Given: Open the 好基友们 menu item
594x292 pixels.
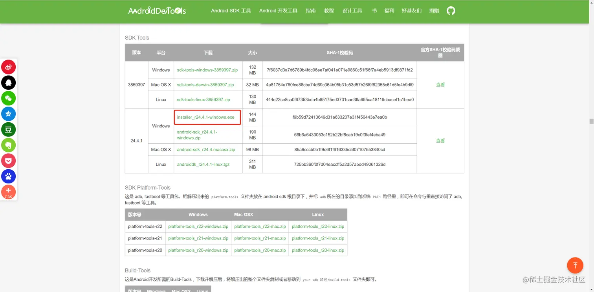Looking at the screenshot, I should (x=412, y=11).
